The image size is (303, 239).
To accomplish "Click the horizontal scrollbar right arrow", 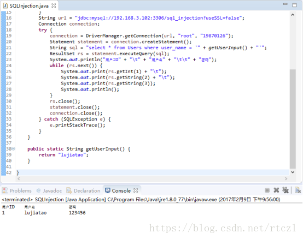I will (286, 178).
